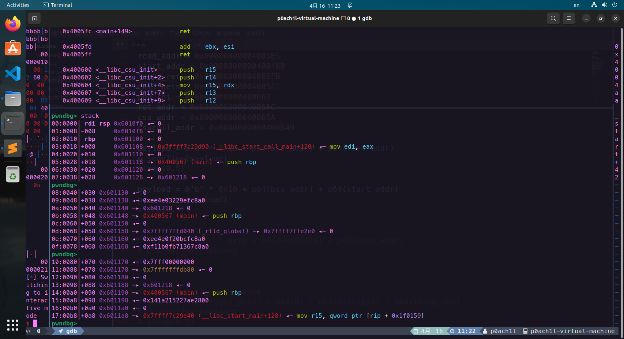Click '_rtld_global' symbol in stack line 0d
The height and width of the screenshot is (339, 624).
223,231
